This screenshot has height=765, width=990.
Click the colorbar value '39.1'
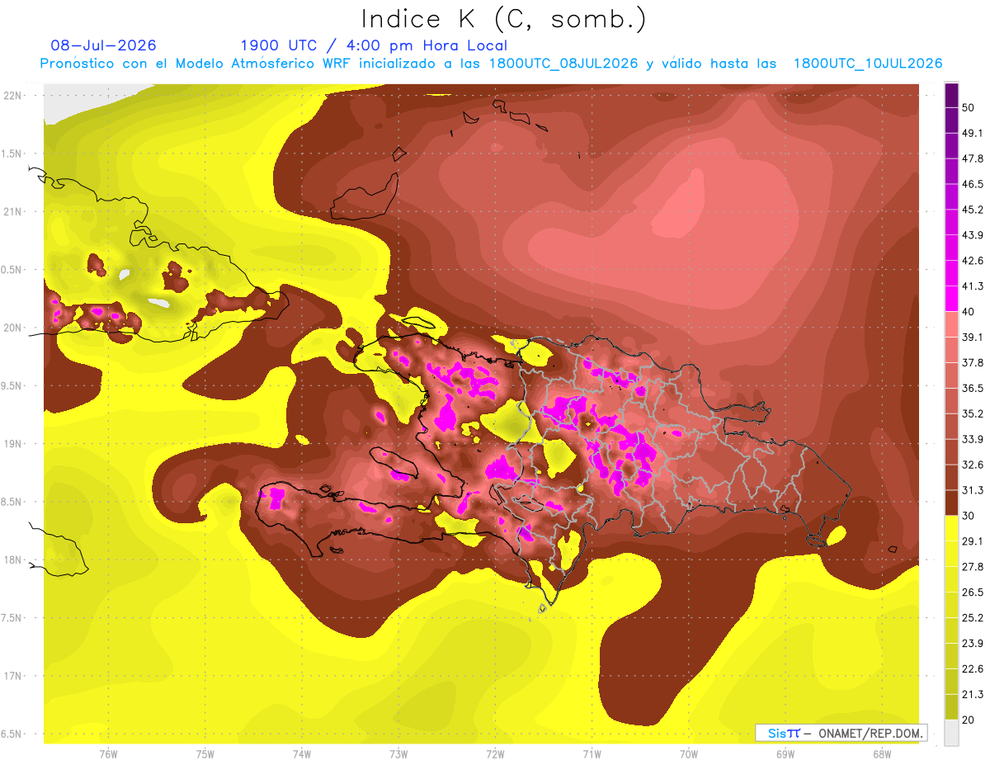tap(973, 337)
